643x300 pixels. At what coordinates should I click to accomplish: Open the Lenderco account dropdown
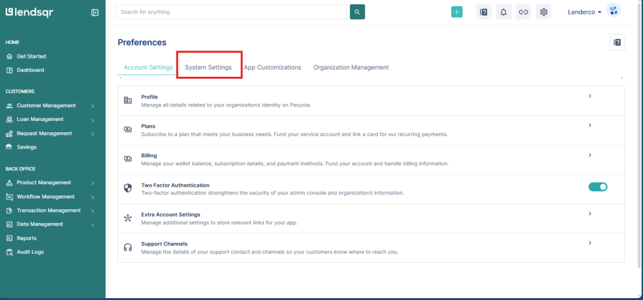pos(585,12)
